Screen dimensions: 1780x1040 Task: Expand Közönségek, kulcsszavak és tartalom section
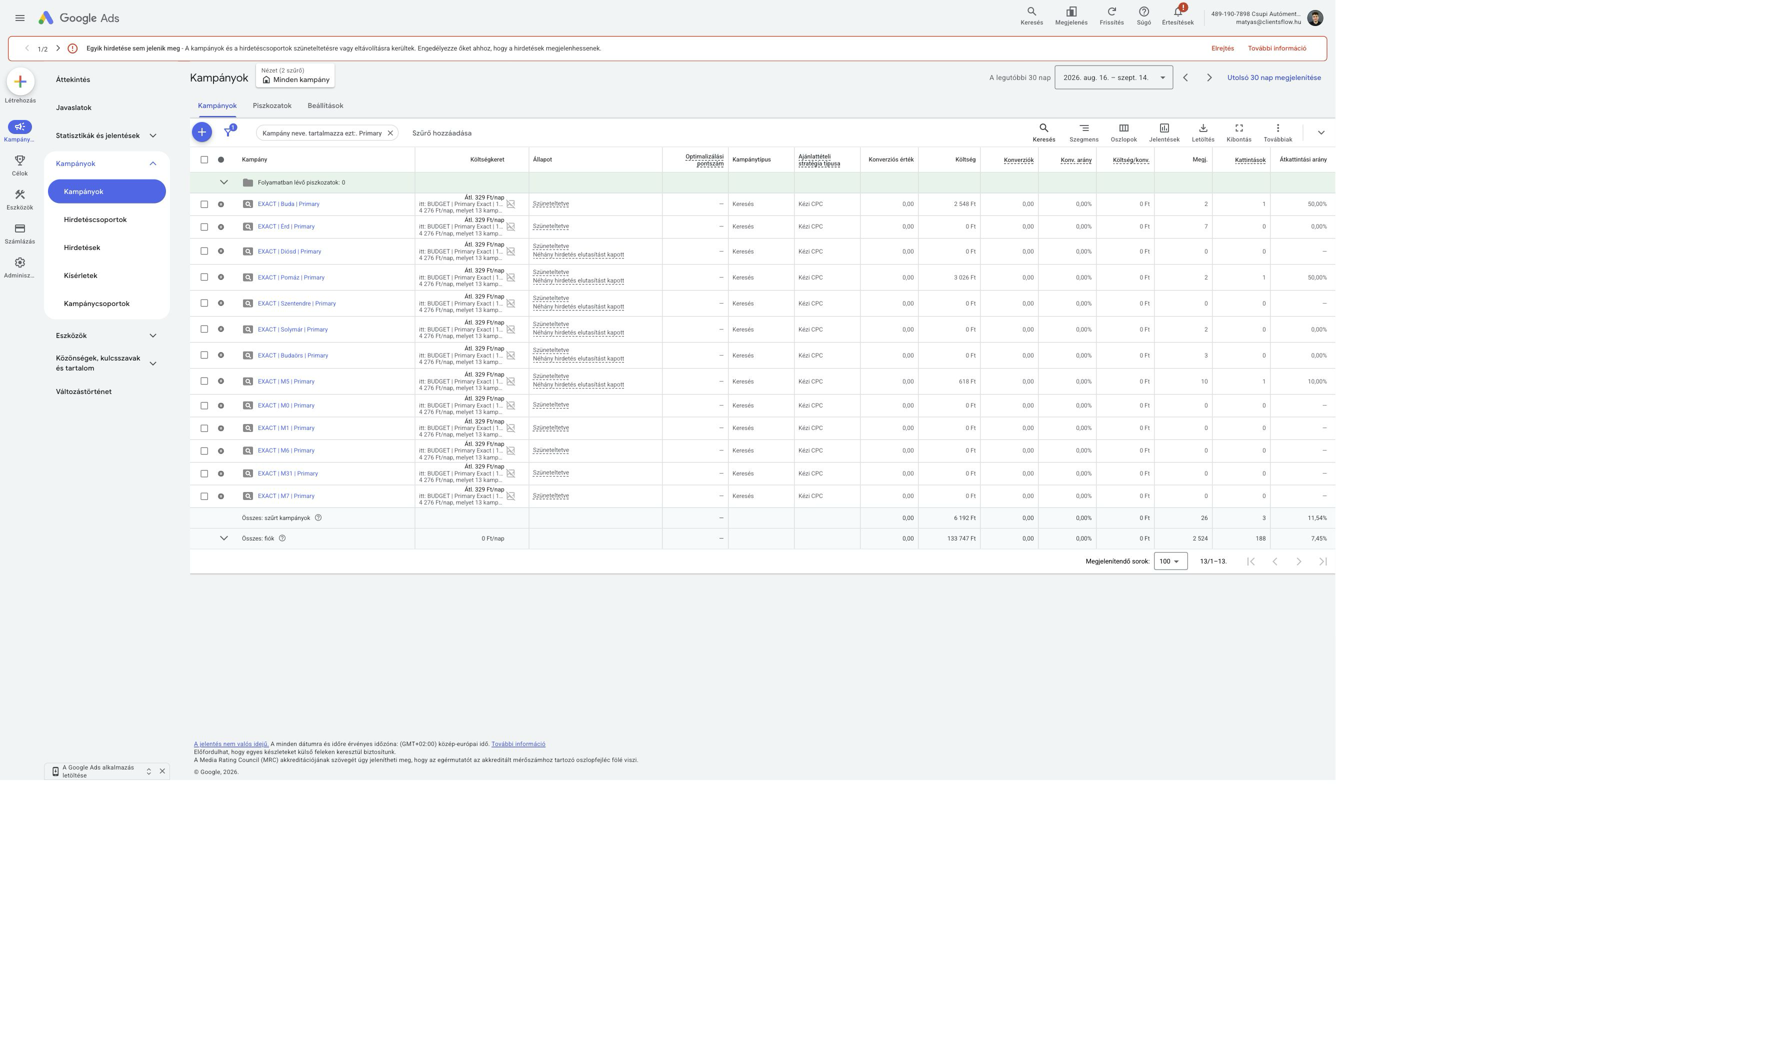tap(152, 363)
